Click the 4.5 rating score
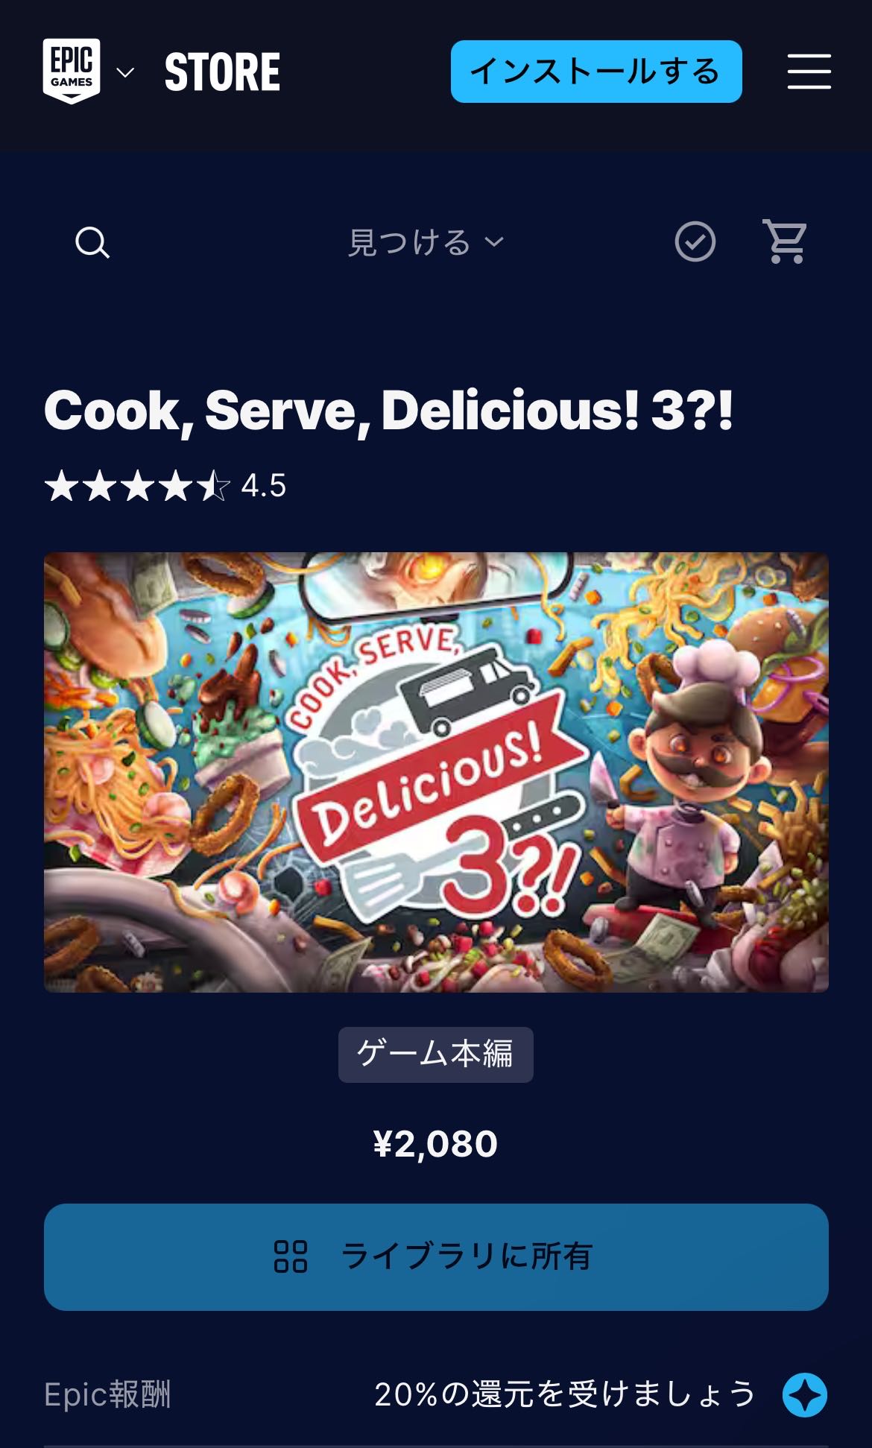872x1448 pixels. coord(264,486)
